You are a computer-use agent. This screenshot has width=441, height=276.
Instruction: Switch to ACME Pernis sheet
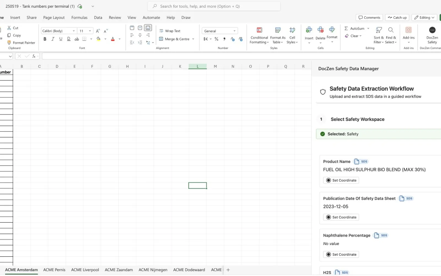point(54,270)
